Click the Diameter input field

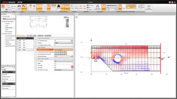[63, 41]
